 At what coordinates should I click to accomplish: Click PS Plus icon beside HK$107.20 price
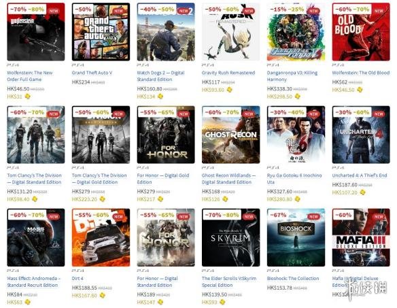pyautogui.click(x=362, y=192)
